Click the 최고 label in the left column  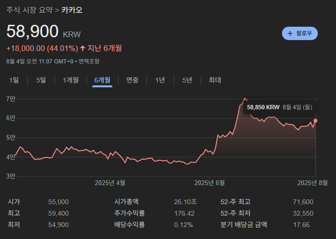tap(14, 213)
